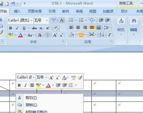Center text in ribbon paragraph group
Viewport: 143px width, 113px height.
pos(78,28)
